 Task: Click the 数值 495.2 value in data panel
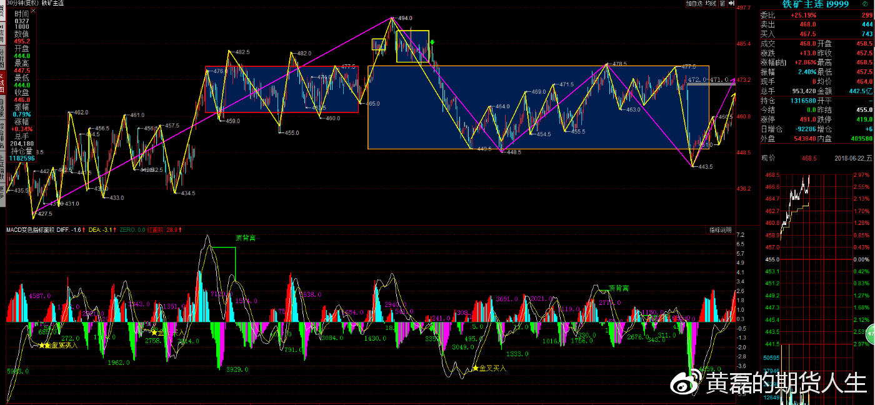(x=22, y=41)
